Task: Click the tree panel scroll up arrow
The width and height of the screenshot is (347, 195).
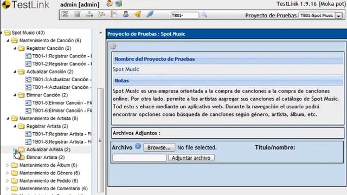Action: [100, 32]
